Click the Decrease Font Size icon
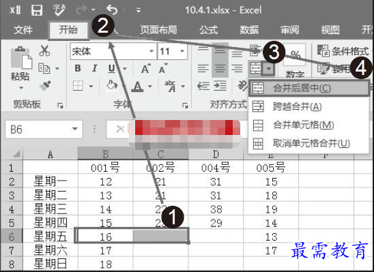 [163, 69]
